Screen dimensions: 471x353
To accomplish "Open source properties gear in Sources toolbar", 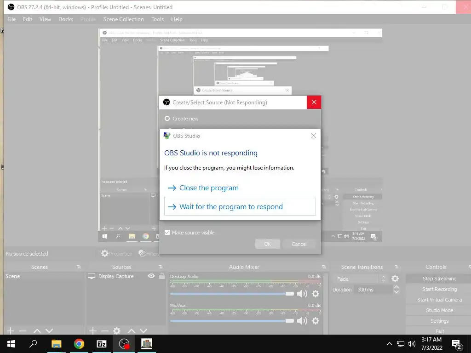I will point(117,331).
